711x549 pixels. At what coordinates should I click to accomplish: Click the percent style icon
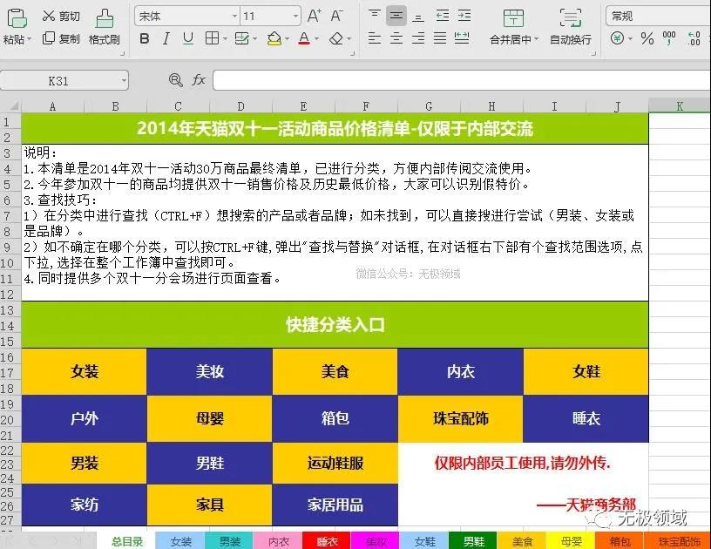pyautogui.click(x=647, y=39)
